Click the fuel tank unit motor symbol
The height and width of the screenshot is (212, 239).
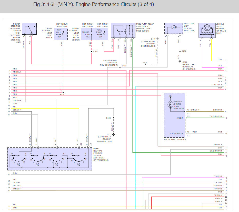pyautogui.click(x=173, y=28)
